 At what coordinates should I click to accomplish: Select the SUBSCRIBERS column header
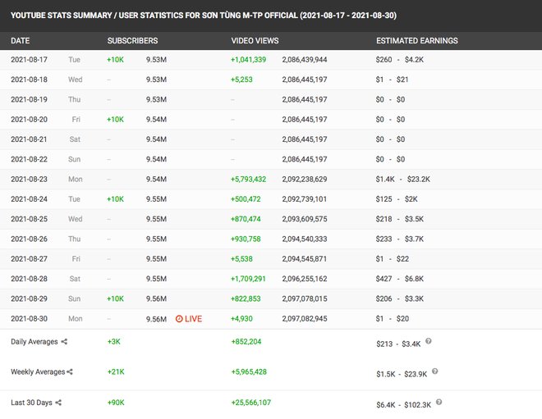tap(132, 41)
